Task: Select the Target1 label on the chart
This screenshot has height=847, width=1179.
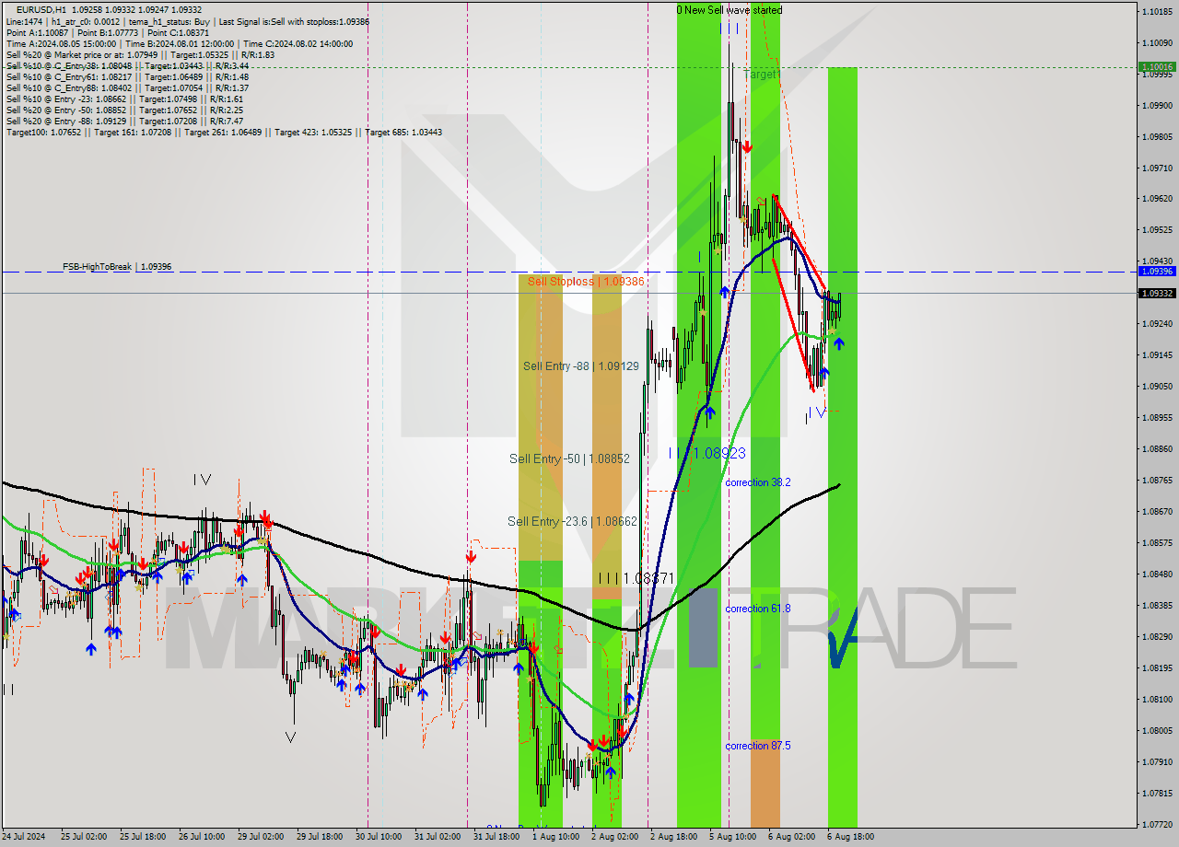Action: (762, 74)
